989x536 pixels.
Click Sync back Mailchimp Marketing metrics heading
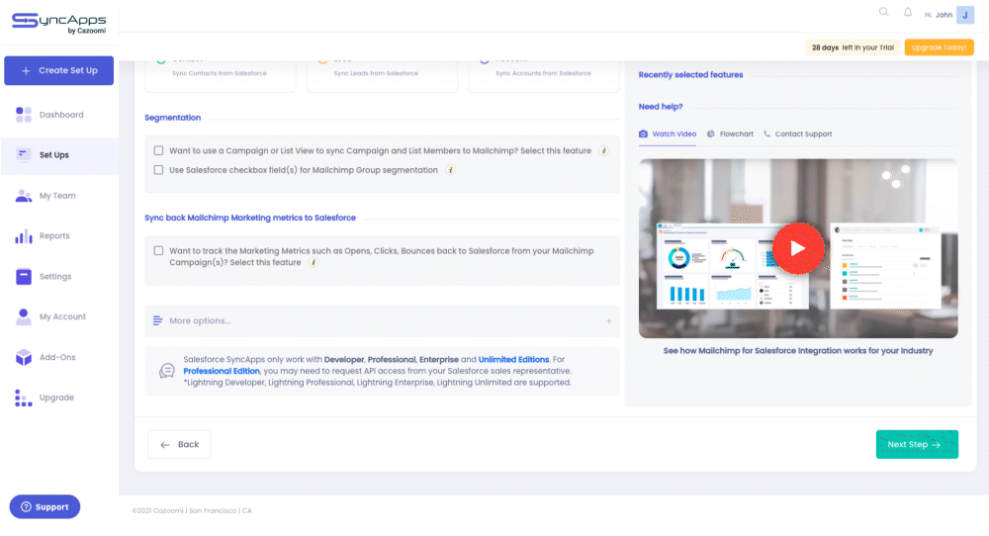250,218
